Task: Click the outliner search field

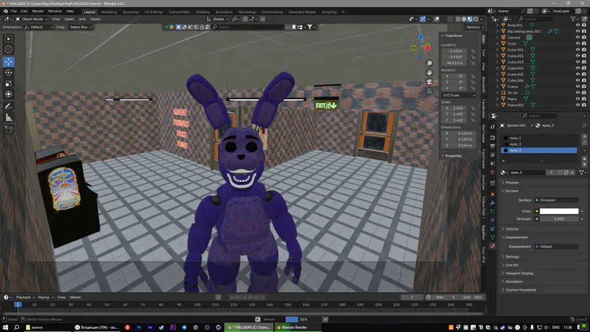Action: pyautogui.click(x=536, y=19)
